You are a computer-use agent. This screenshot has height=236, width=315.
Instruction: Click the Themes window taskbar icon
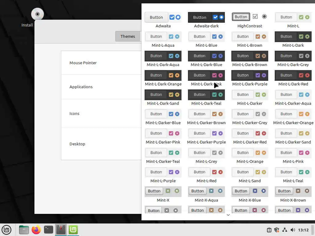(61, 230)
